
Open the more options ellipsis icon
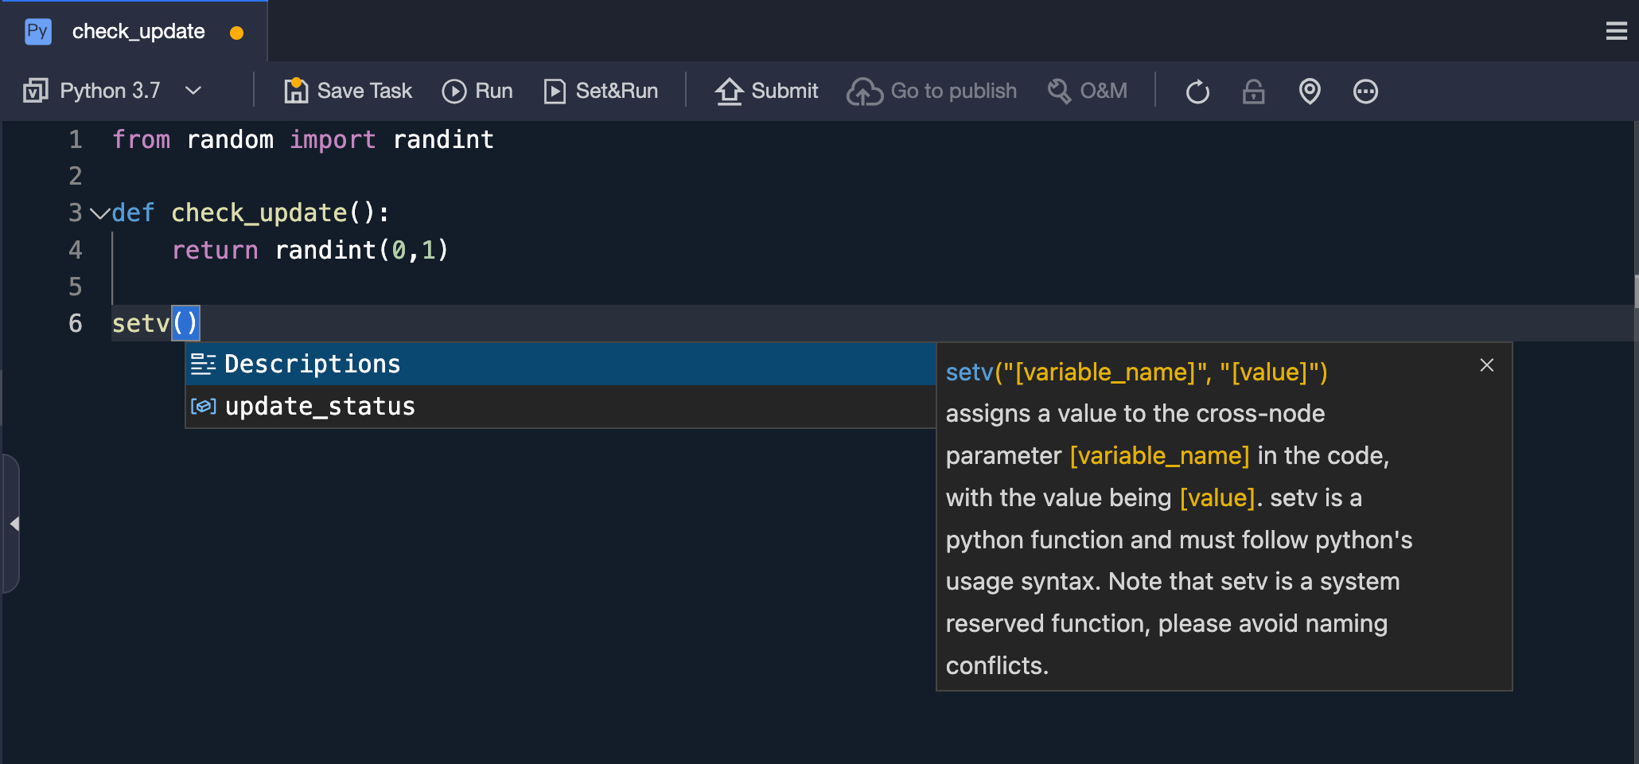pos(1365,92)
